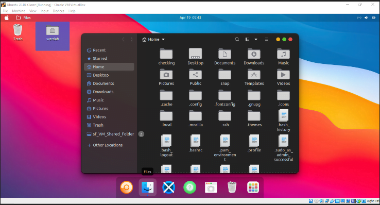Go forward with the navigation arrow
This screenshot has height=205, width=380.
132,39
